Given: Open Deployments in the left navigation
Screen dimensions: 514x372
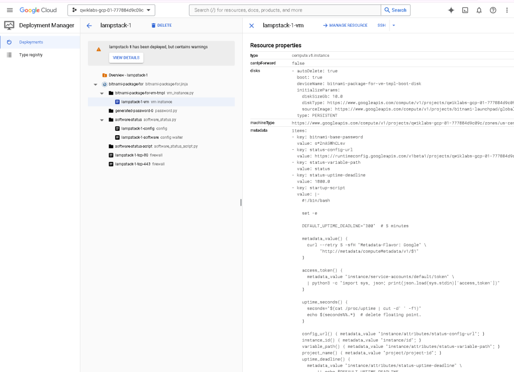Looking at the screenshot, I should (x=40, y=42).
